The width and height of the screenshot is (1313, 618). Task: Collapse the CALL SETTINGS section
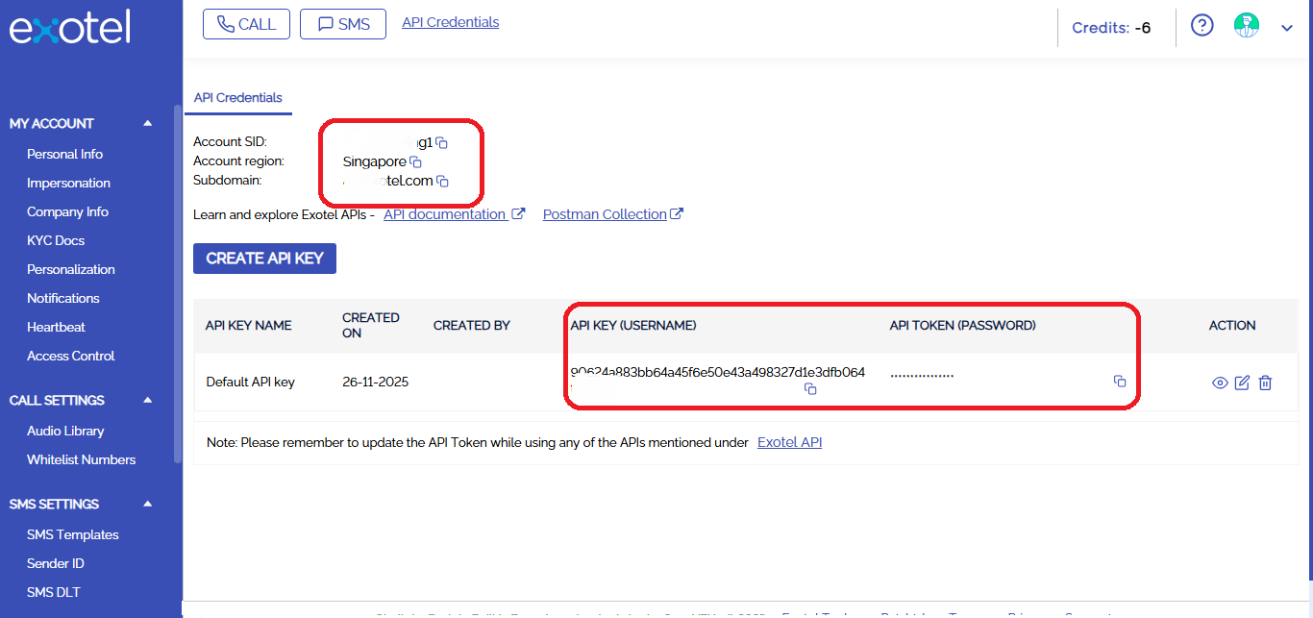147,400
